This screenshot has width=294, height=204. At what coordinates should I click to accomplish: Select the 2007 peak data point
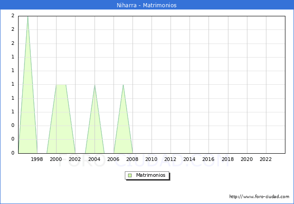tap(123, 85)
